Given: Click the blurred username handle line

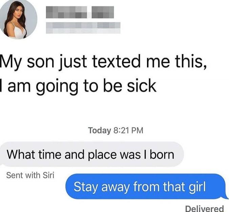Looking at the screenshot, I should pos(83,28).
